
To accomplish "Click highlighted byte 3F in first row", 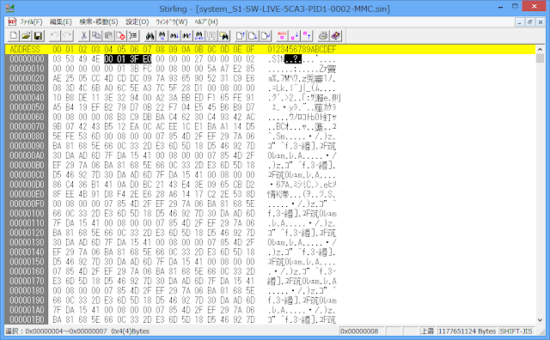I will [134, 59].
